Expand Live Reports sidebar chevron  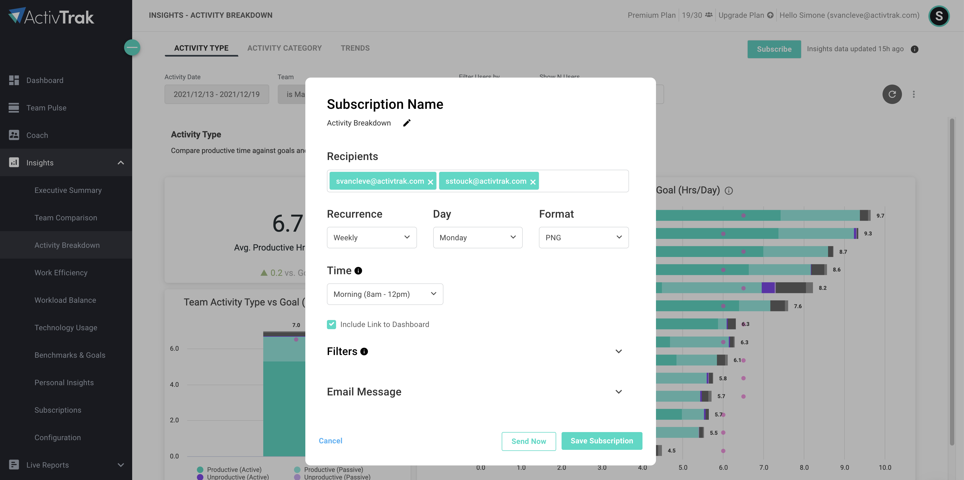point(121,465)
